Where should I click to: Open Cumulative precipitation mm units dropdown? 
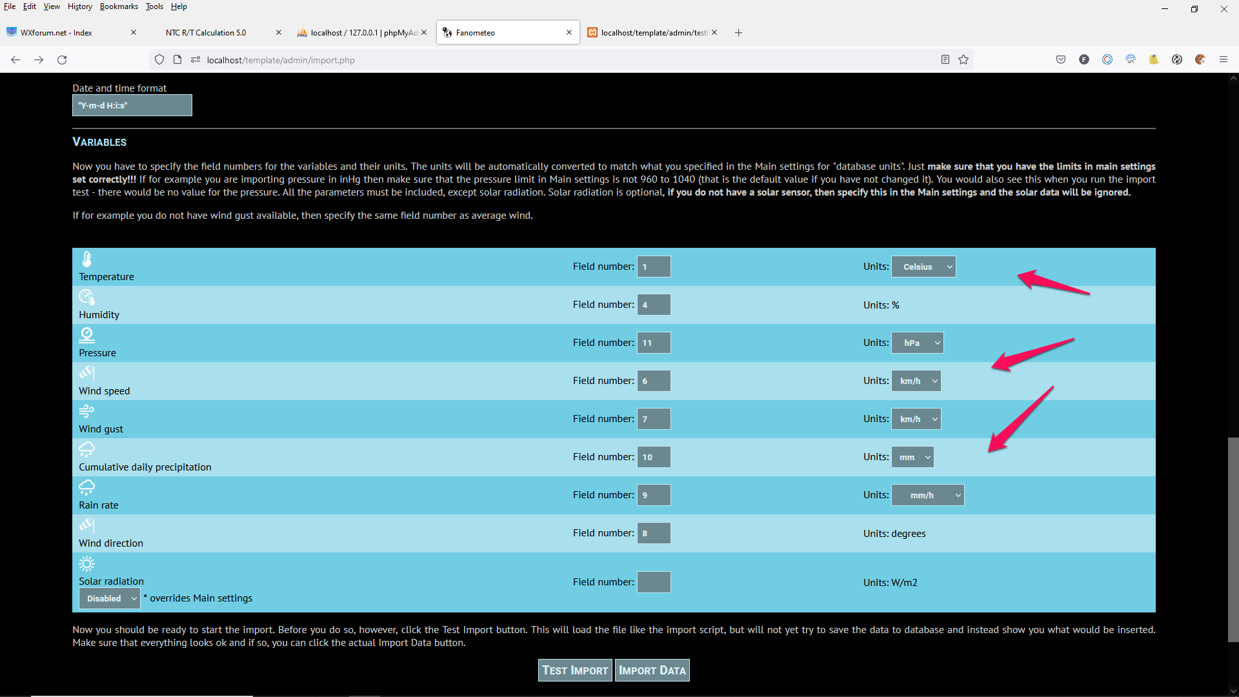pos(912,458)
